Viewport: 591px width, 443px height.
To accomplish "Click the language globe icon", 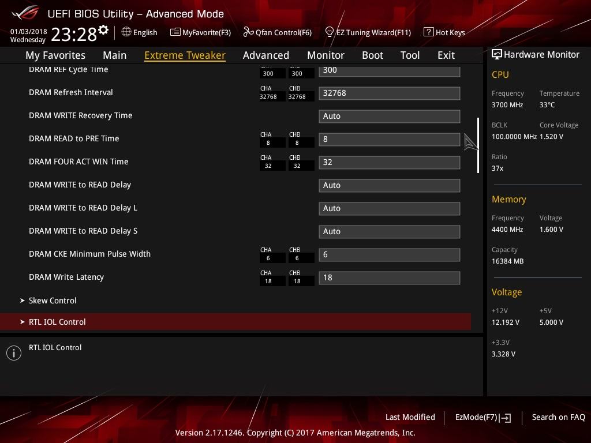I will pyautogui.click(x=126, y=32).
